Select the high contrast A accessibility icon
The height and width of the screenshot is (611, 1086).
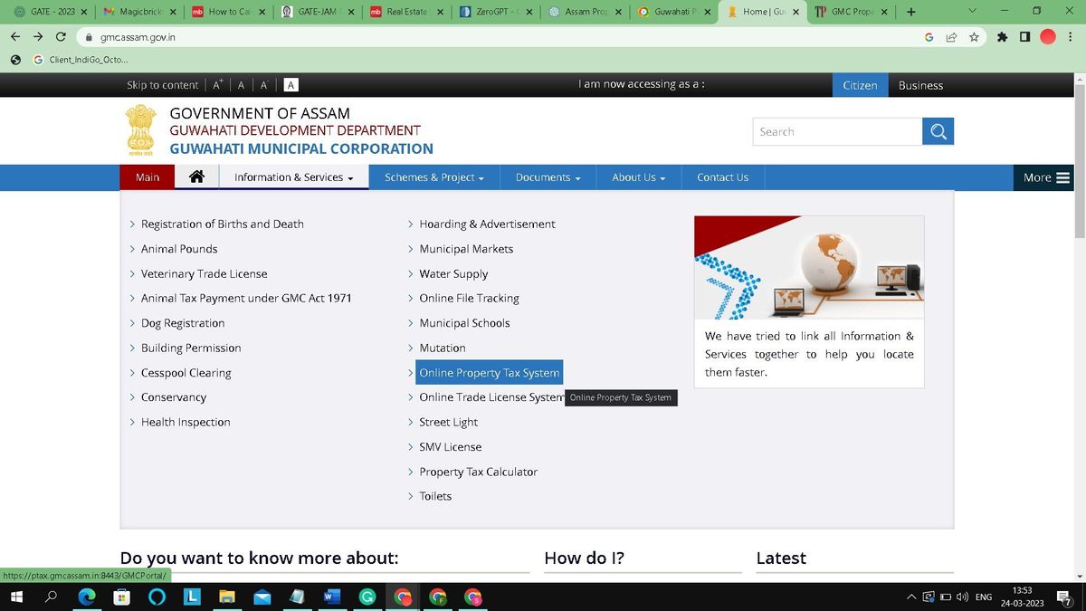(x=290, y=84)
